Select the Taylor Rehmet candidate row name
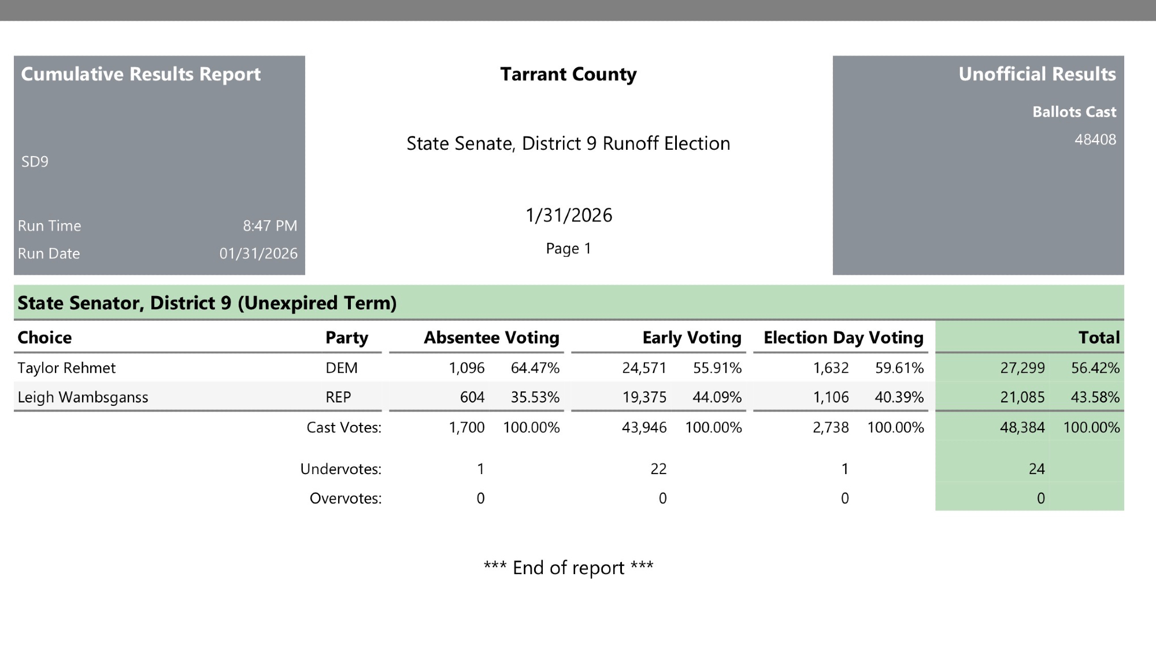1156x662 pixels. point(66,368)
